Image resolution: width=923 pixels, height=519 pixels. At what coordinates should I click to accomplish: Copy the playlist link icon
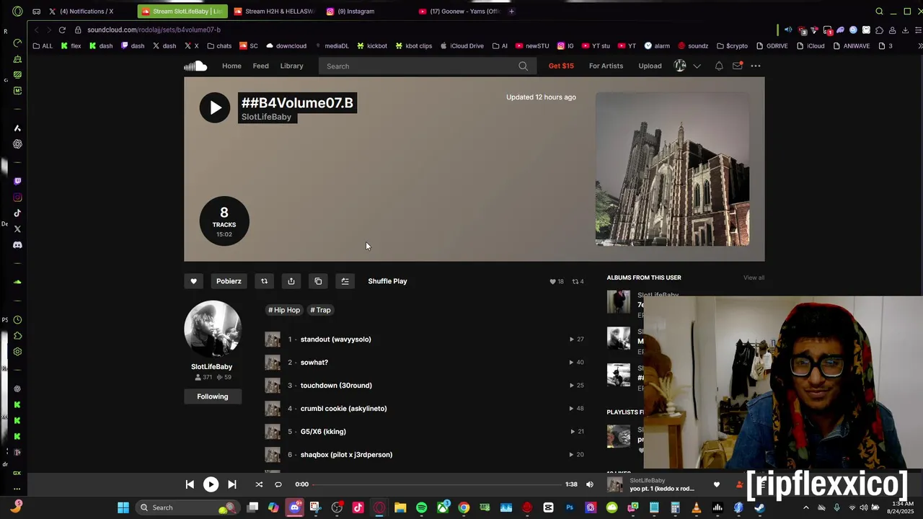(x=318, y=281)
